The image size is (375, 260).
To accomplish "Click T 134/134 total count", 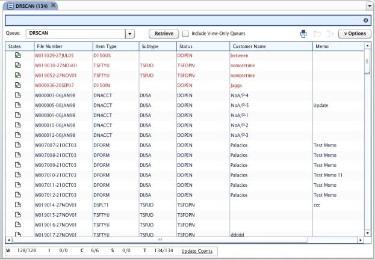I will (158, 251).
